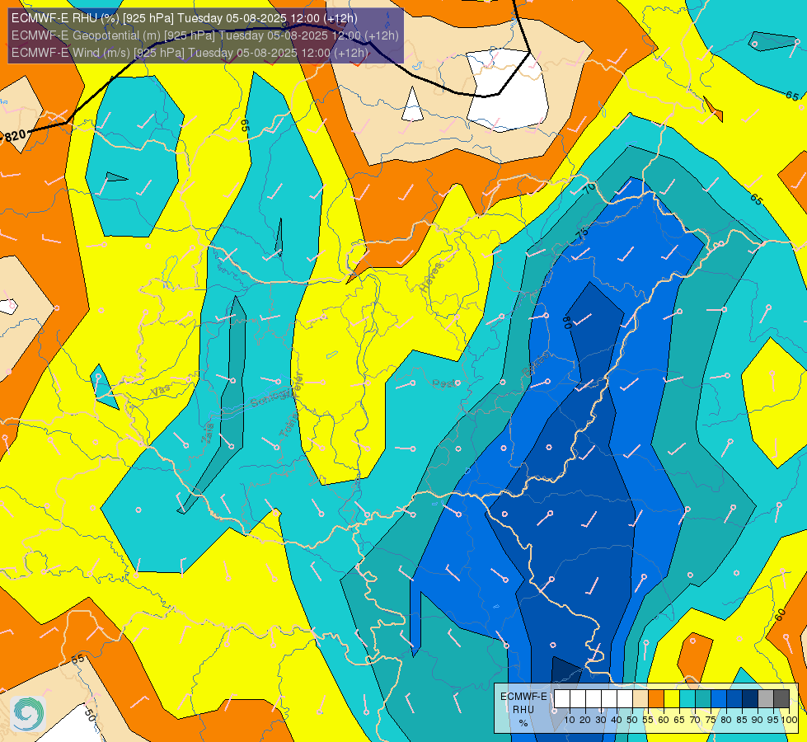Pick the dark gray 95–100 legend swatch
The height and width of the screenshot is (742, 807).
tap(781, 699)
